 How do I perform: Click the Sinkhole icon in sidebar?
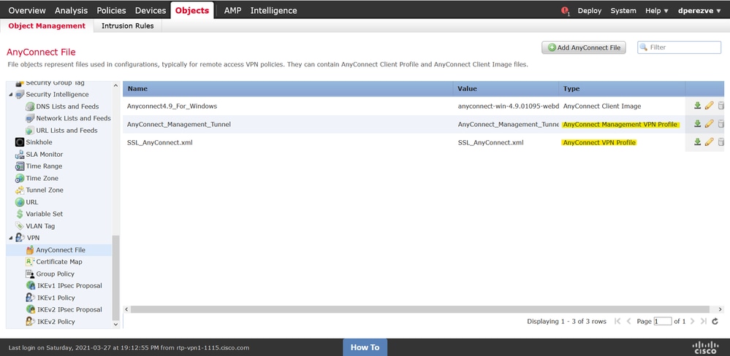(20, 142)
